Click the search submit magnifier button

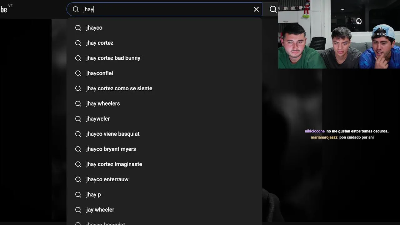(x=273, y=9)
